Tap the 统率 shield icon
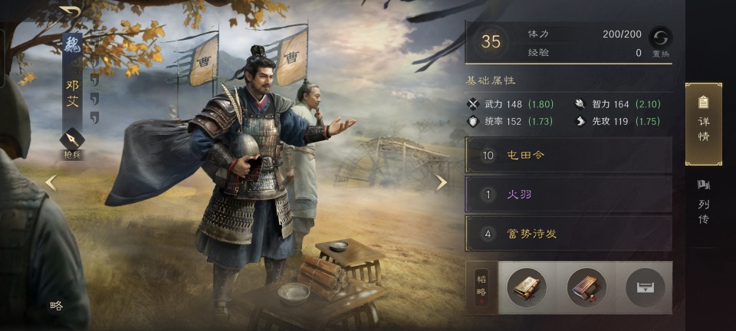The width and height of the screenshot is (736, 331). tap(473, 121)
